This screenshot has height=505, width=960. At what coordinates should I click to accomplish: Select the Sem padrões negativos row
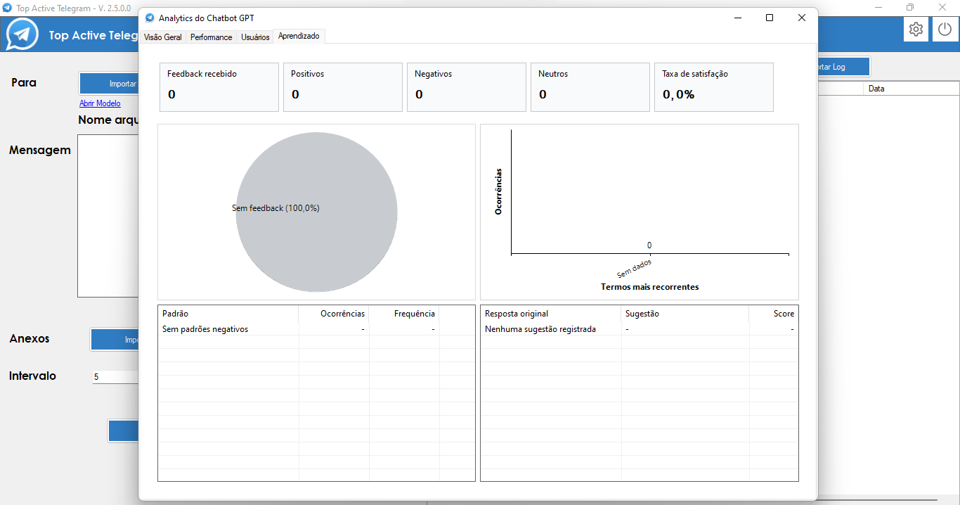pyautogui.click(x=205, y=329)
